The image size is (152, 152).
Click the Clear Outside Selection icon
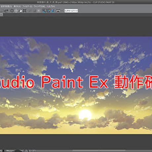coord(16,11)
